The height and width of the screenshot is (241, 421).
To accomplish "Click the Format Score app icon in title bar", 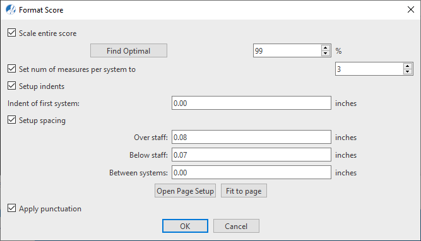I will click(x=11, y=9).
